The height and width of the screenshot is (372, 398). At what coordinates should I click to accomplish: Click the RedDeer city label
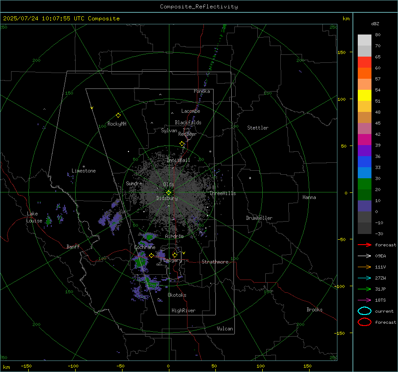(x=188, y=134)
